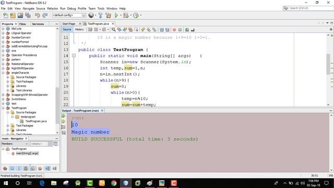Switch to the Services tab
The height and width of the screenshot is (188, 334).
click(38, 24)
